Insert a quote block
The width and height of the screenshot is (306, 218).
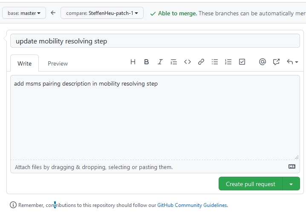(x=174, y=62)
